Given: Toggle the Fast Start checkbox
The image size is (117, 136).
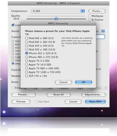Looking at the screenshot, I should [x=36, y=101].
